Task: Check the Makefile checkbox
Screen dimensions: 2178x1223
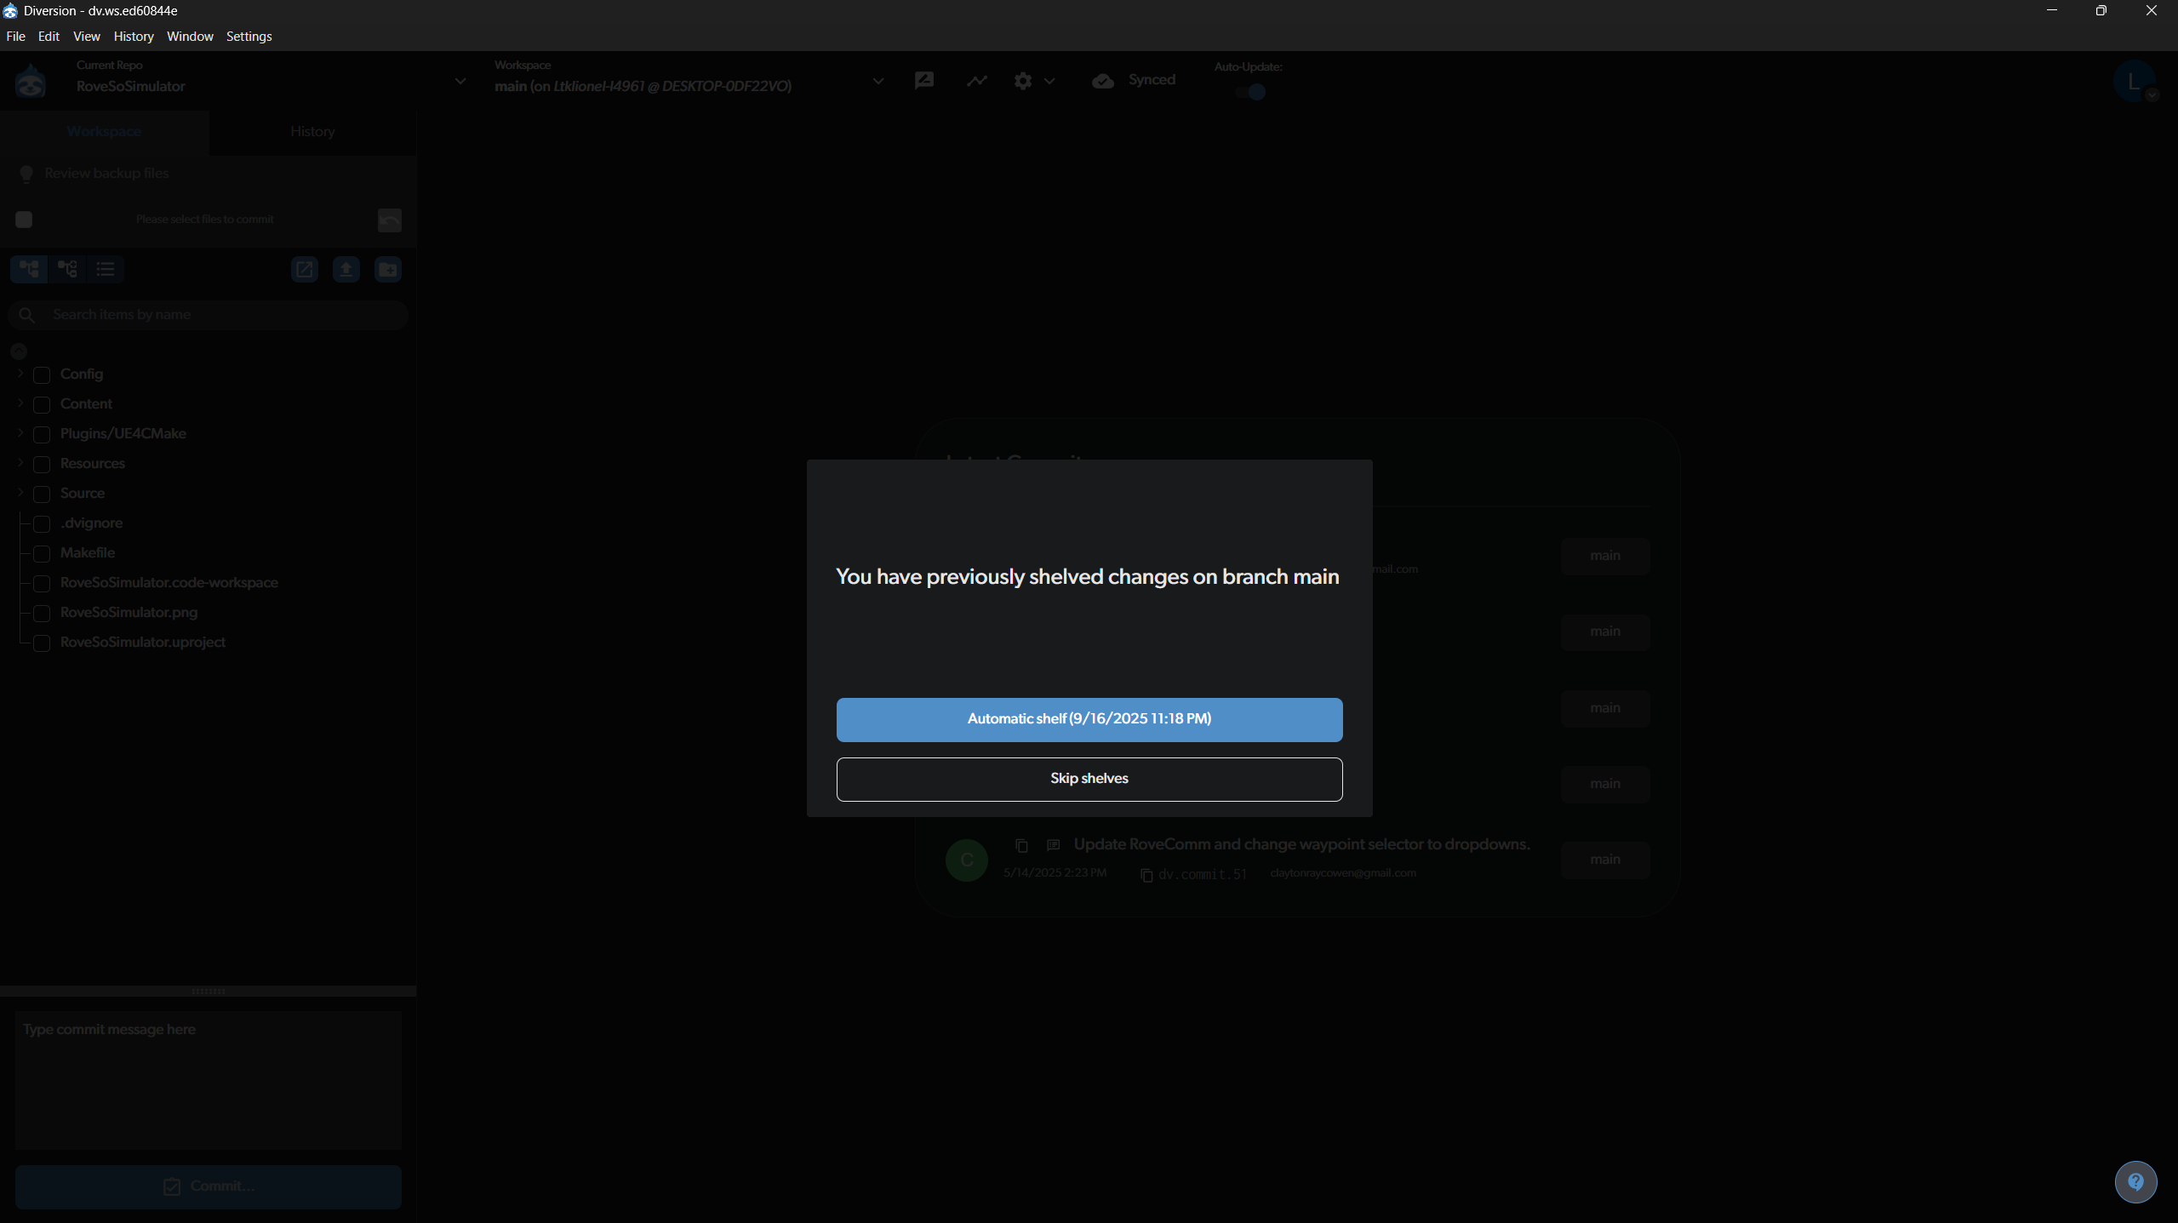Action: (x=42, y=554)
